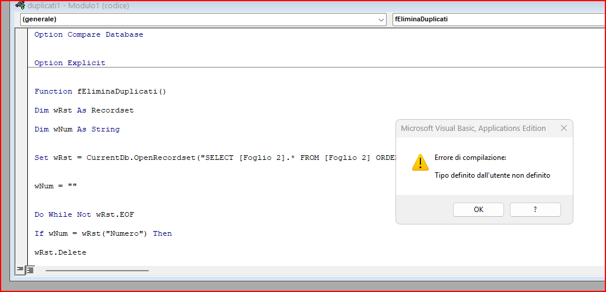The image size is (606, 292).
Task: Click the ? help button in the error dialog
Action: point(535,210)
